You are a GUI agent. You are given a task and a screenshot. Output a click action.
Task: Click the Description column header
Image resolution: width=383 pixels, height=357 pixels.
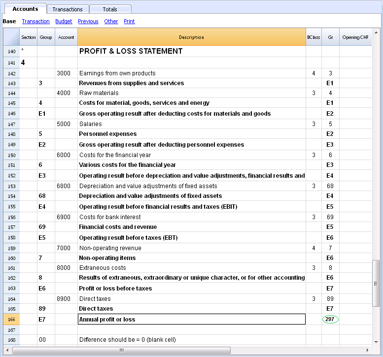coord(191,37)
